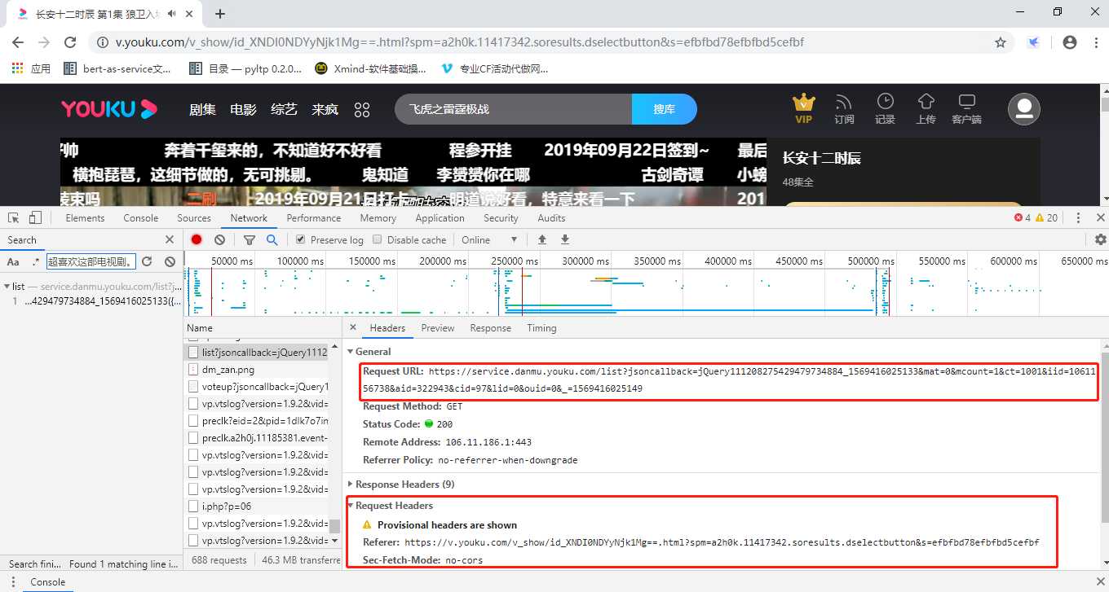Open the 客户端 client download icon
Screen dimensions: 1109x592
(x=966, y=108)
